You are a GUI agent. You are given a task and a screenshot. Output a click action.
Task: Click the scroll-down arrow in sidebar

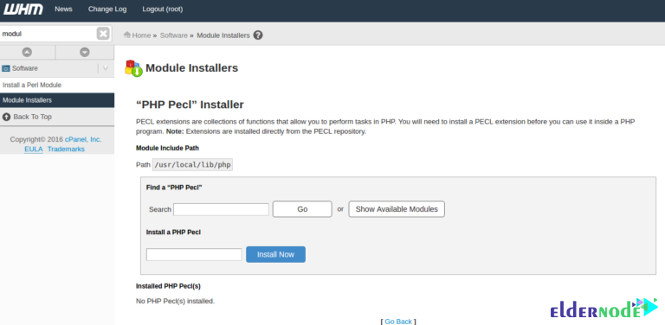[85, 52]
